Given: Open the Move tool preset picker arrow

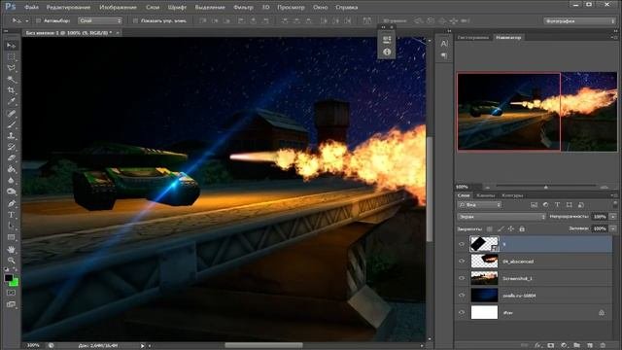Looking at the screenshot, I should (27, 20).
